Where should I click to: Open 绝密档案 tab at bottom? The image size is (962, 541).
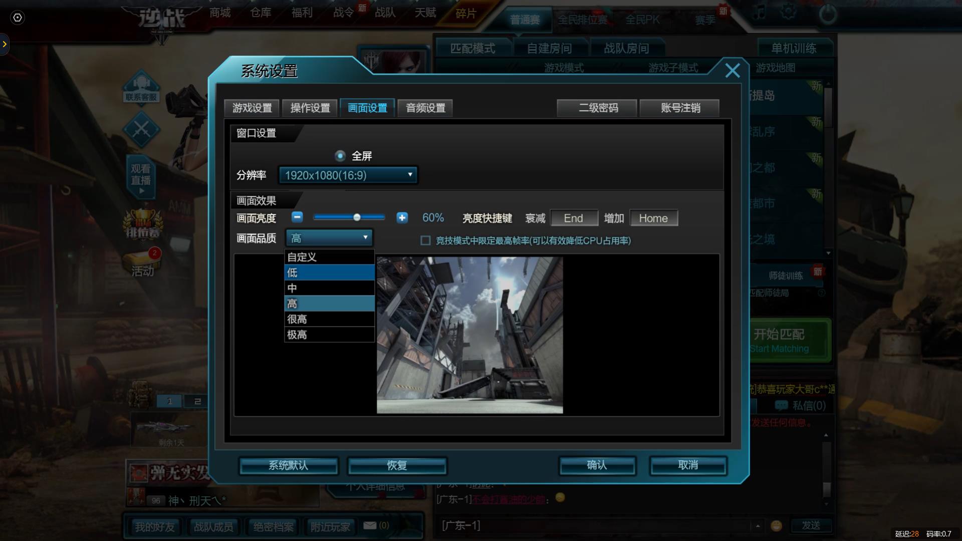pos(273,526)
